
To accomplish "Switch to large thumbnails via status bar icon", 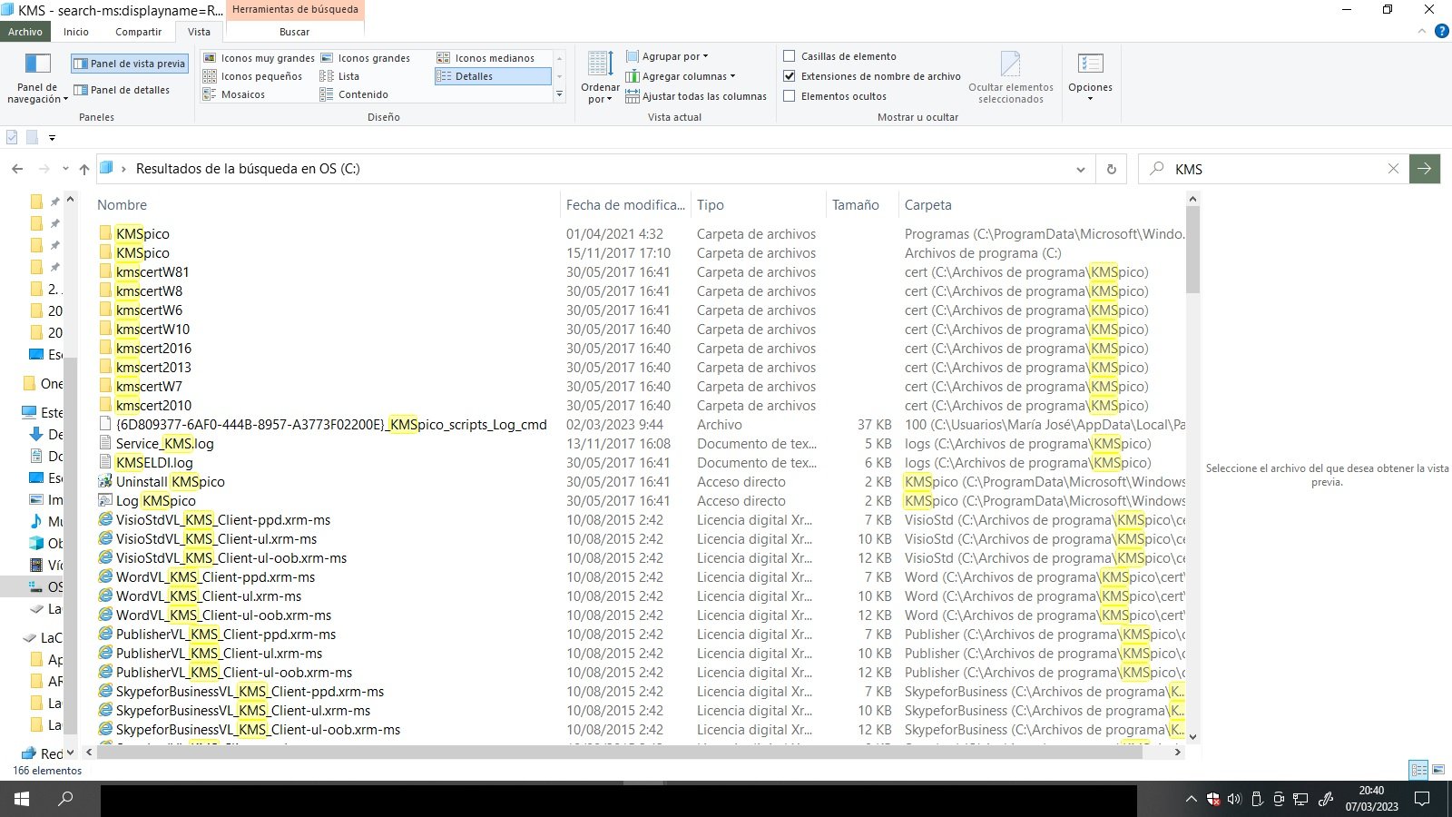I will click(x=1438, y=770).
